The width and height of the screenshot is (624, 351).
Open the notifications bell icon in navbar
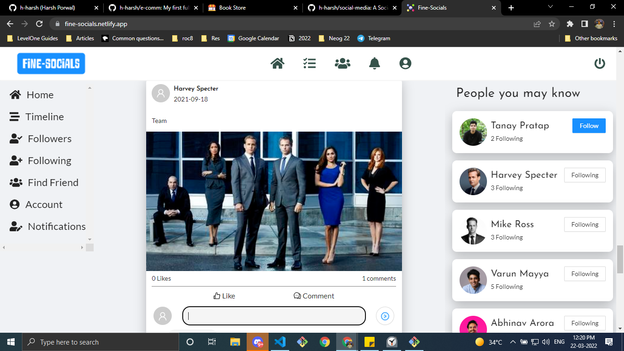tap(374, 63)
